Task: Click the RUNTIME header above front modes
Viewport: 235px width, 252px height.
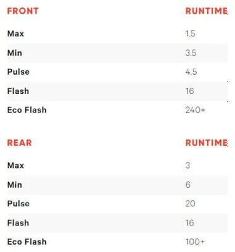Action: click(x=207, y=11)
